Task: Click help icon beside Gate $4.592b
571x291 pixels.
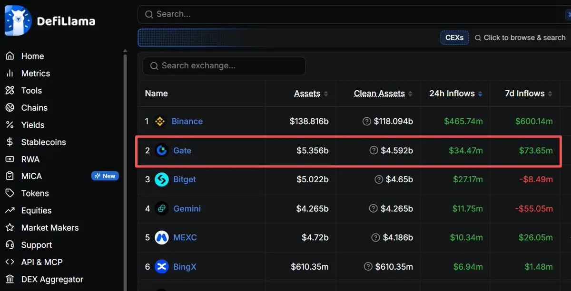Action: point(374,150)
